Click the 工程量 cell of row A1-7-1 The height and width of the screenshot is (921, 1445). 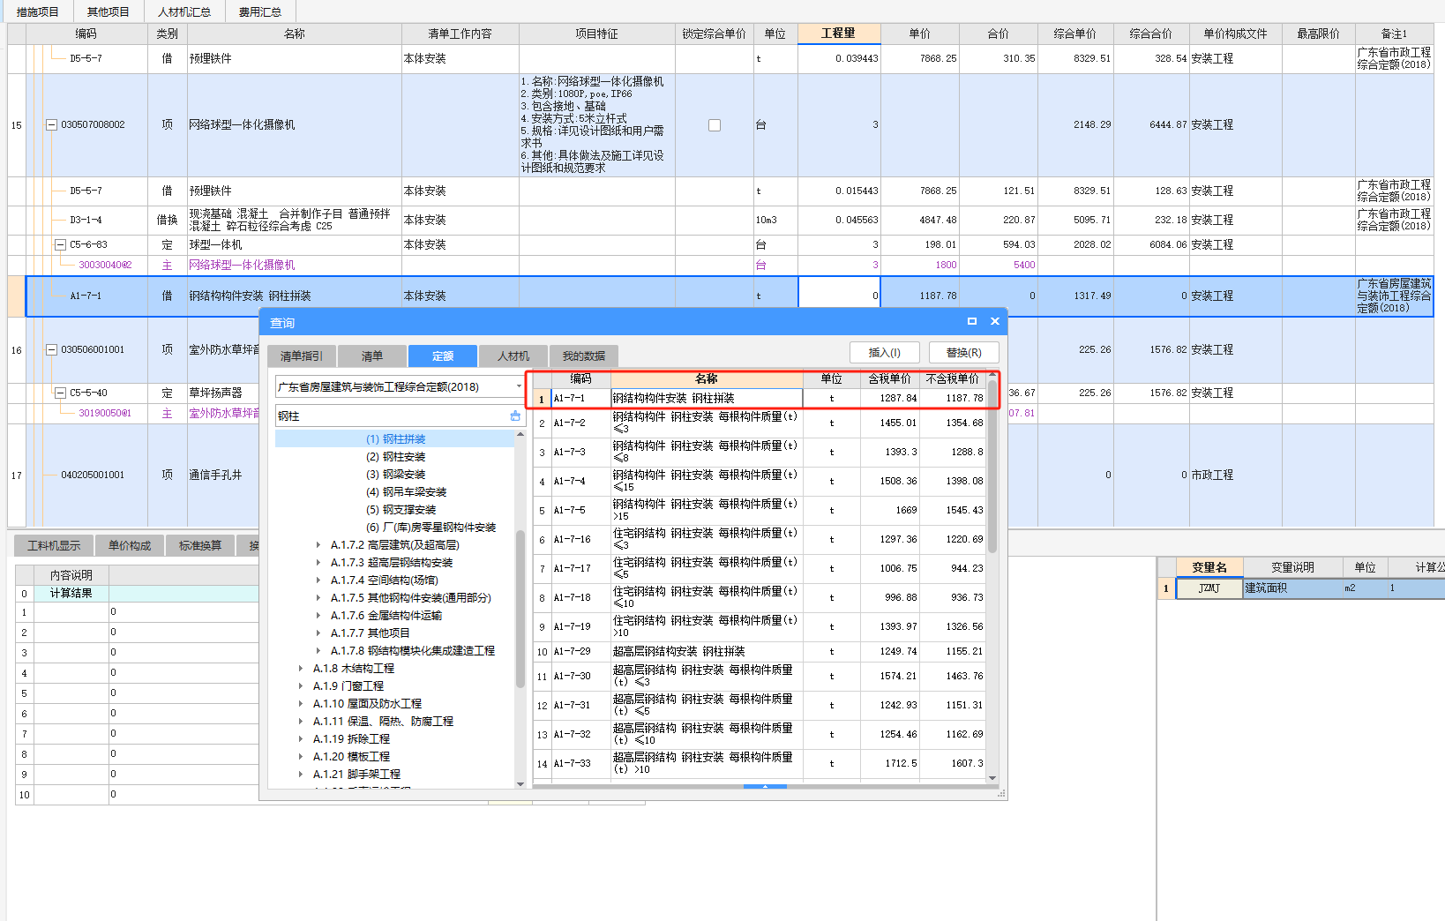coord(839,296)
